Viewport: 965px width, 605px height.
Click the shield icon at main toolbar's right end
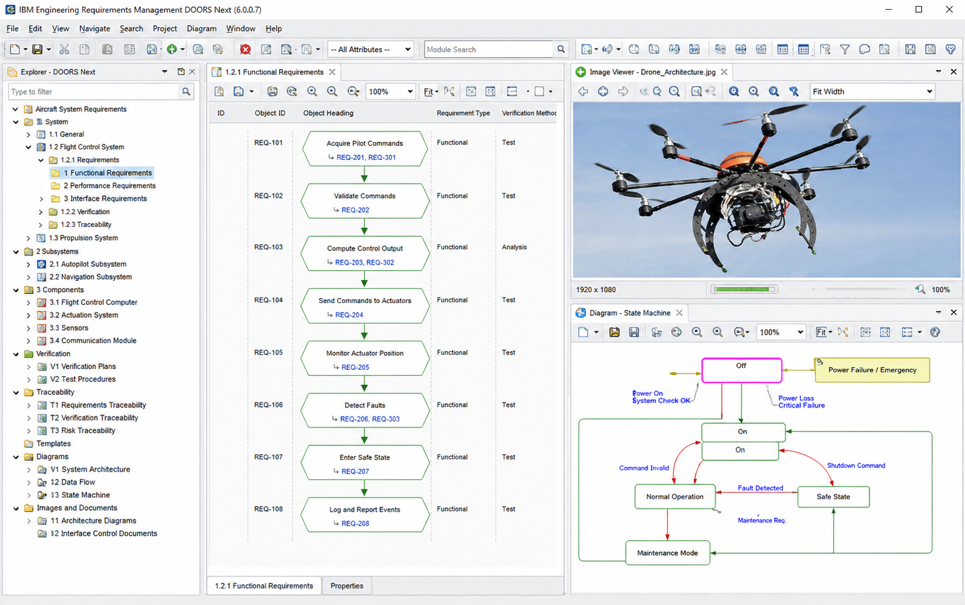click(950, 49)
